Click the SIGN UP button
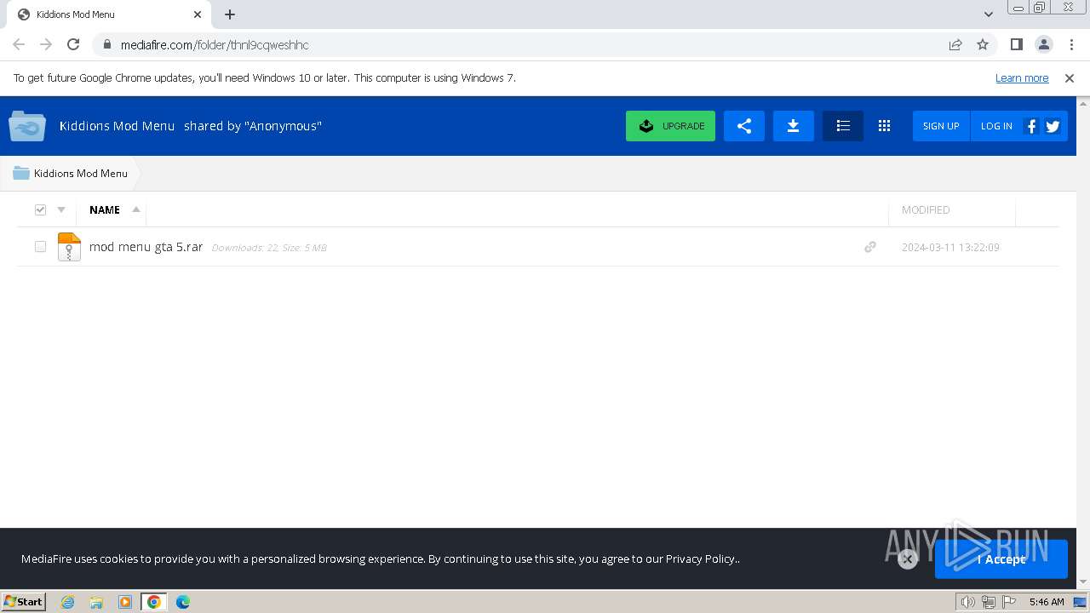The width and height of the screenshot is (1090, 613). pos(941,126)
